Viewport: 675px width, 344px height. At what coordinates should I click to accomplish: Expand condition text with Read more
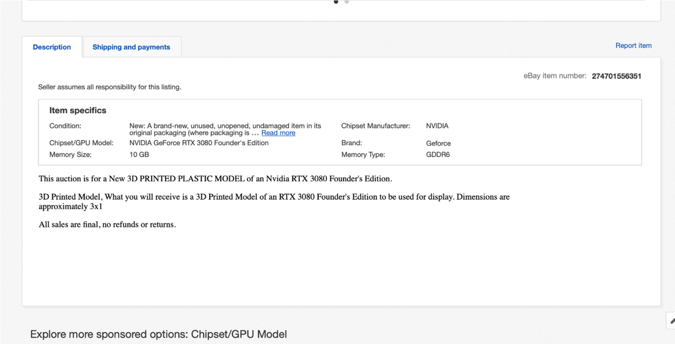click(x=278, y=133)
